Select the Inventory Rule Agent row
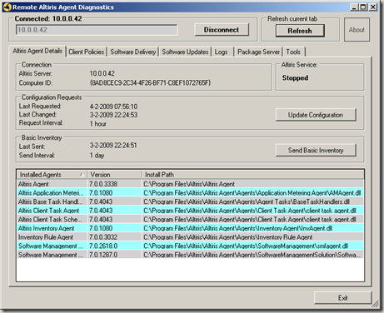This screenshot has width=384, height=313. (190, 237)
